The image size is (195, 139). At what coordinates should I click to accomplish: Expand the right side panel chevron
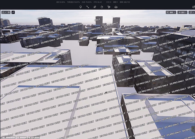coord(193,128)
